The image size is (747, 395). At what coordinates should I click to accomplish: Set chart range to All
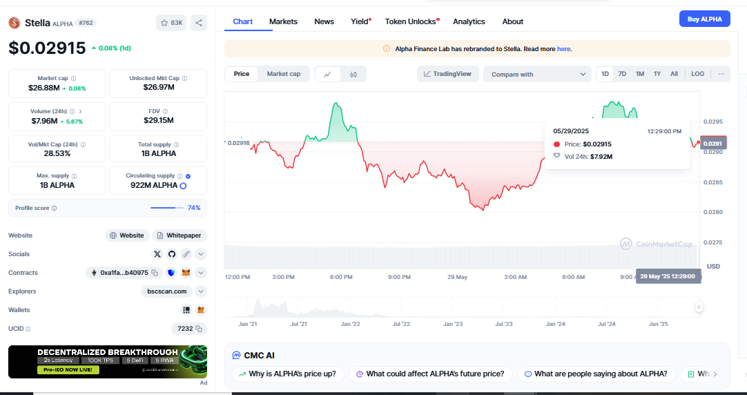click(674, 74)
